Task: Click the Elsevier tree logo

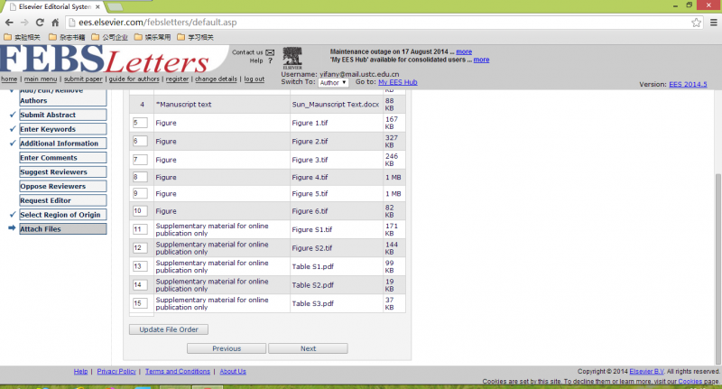Action: coord(292,58)
